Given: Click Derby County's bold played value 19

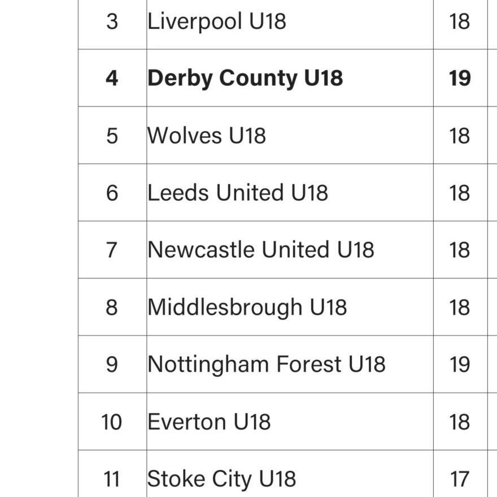Looking at the screenshot, I should click(x=460, y=78).
